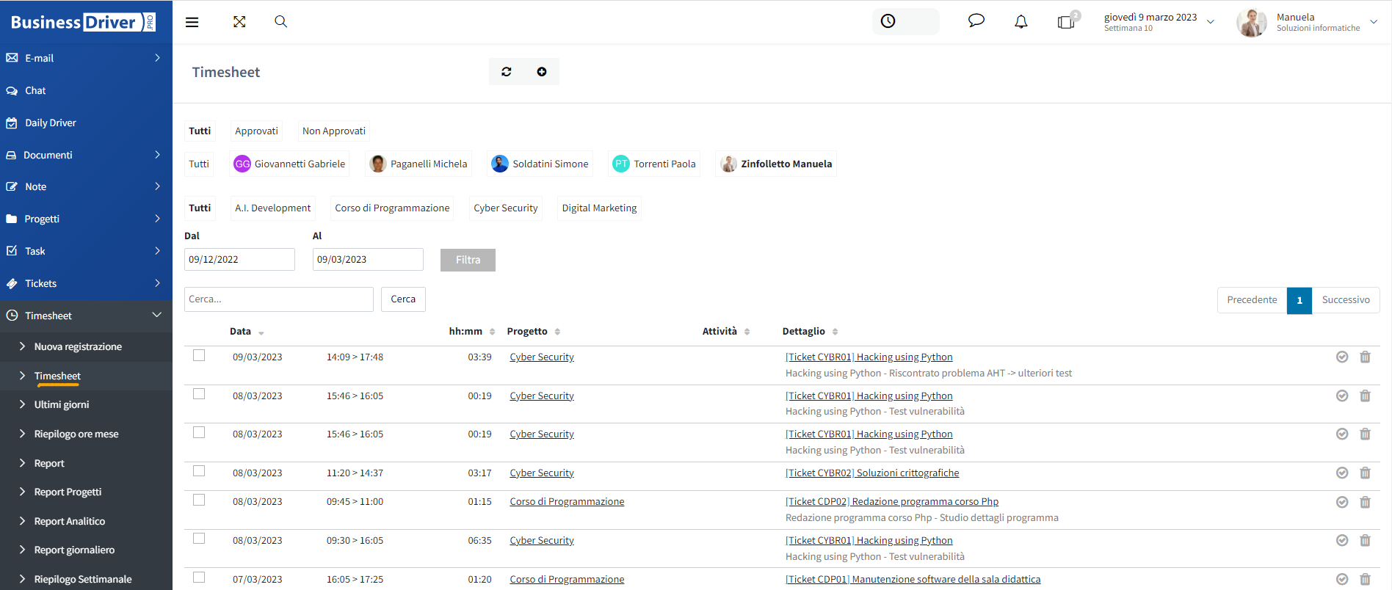
Task: Open Soluzioni crittografiche ticket CYBR02 link
Action: point(872,473)
